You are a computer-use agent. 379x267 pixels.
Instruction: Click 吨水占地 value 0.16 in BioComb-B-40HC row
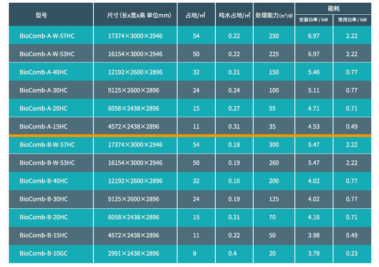coord(234,181)
